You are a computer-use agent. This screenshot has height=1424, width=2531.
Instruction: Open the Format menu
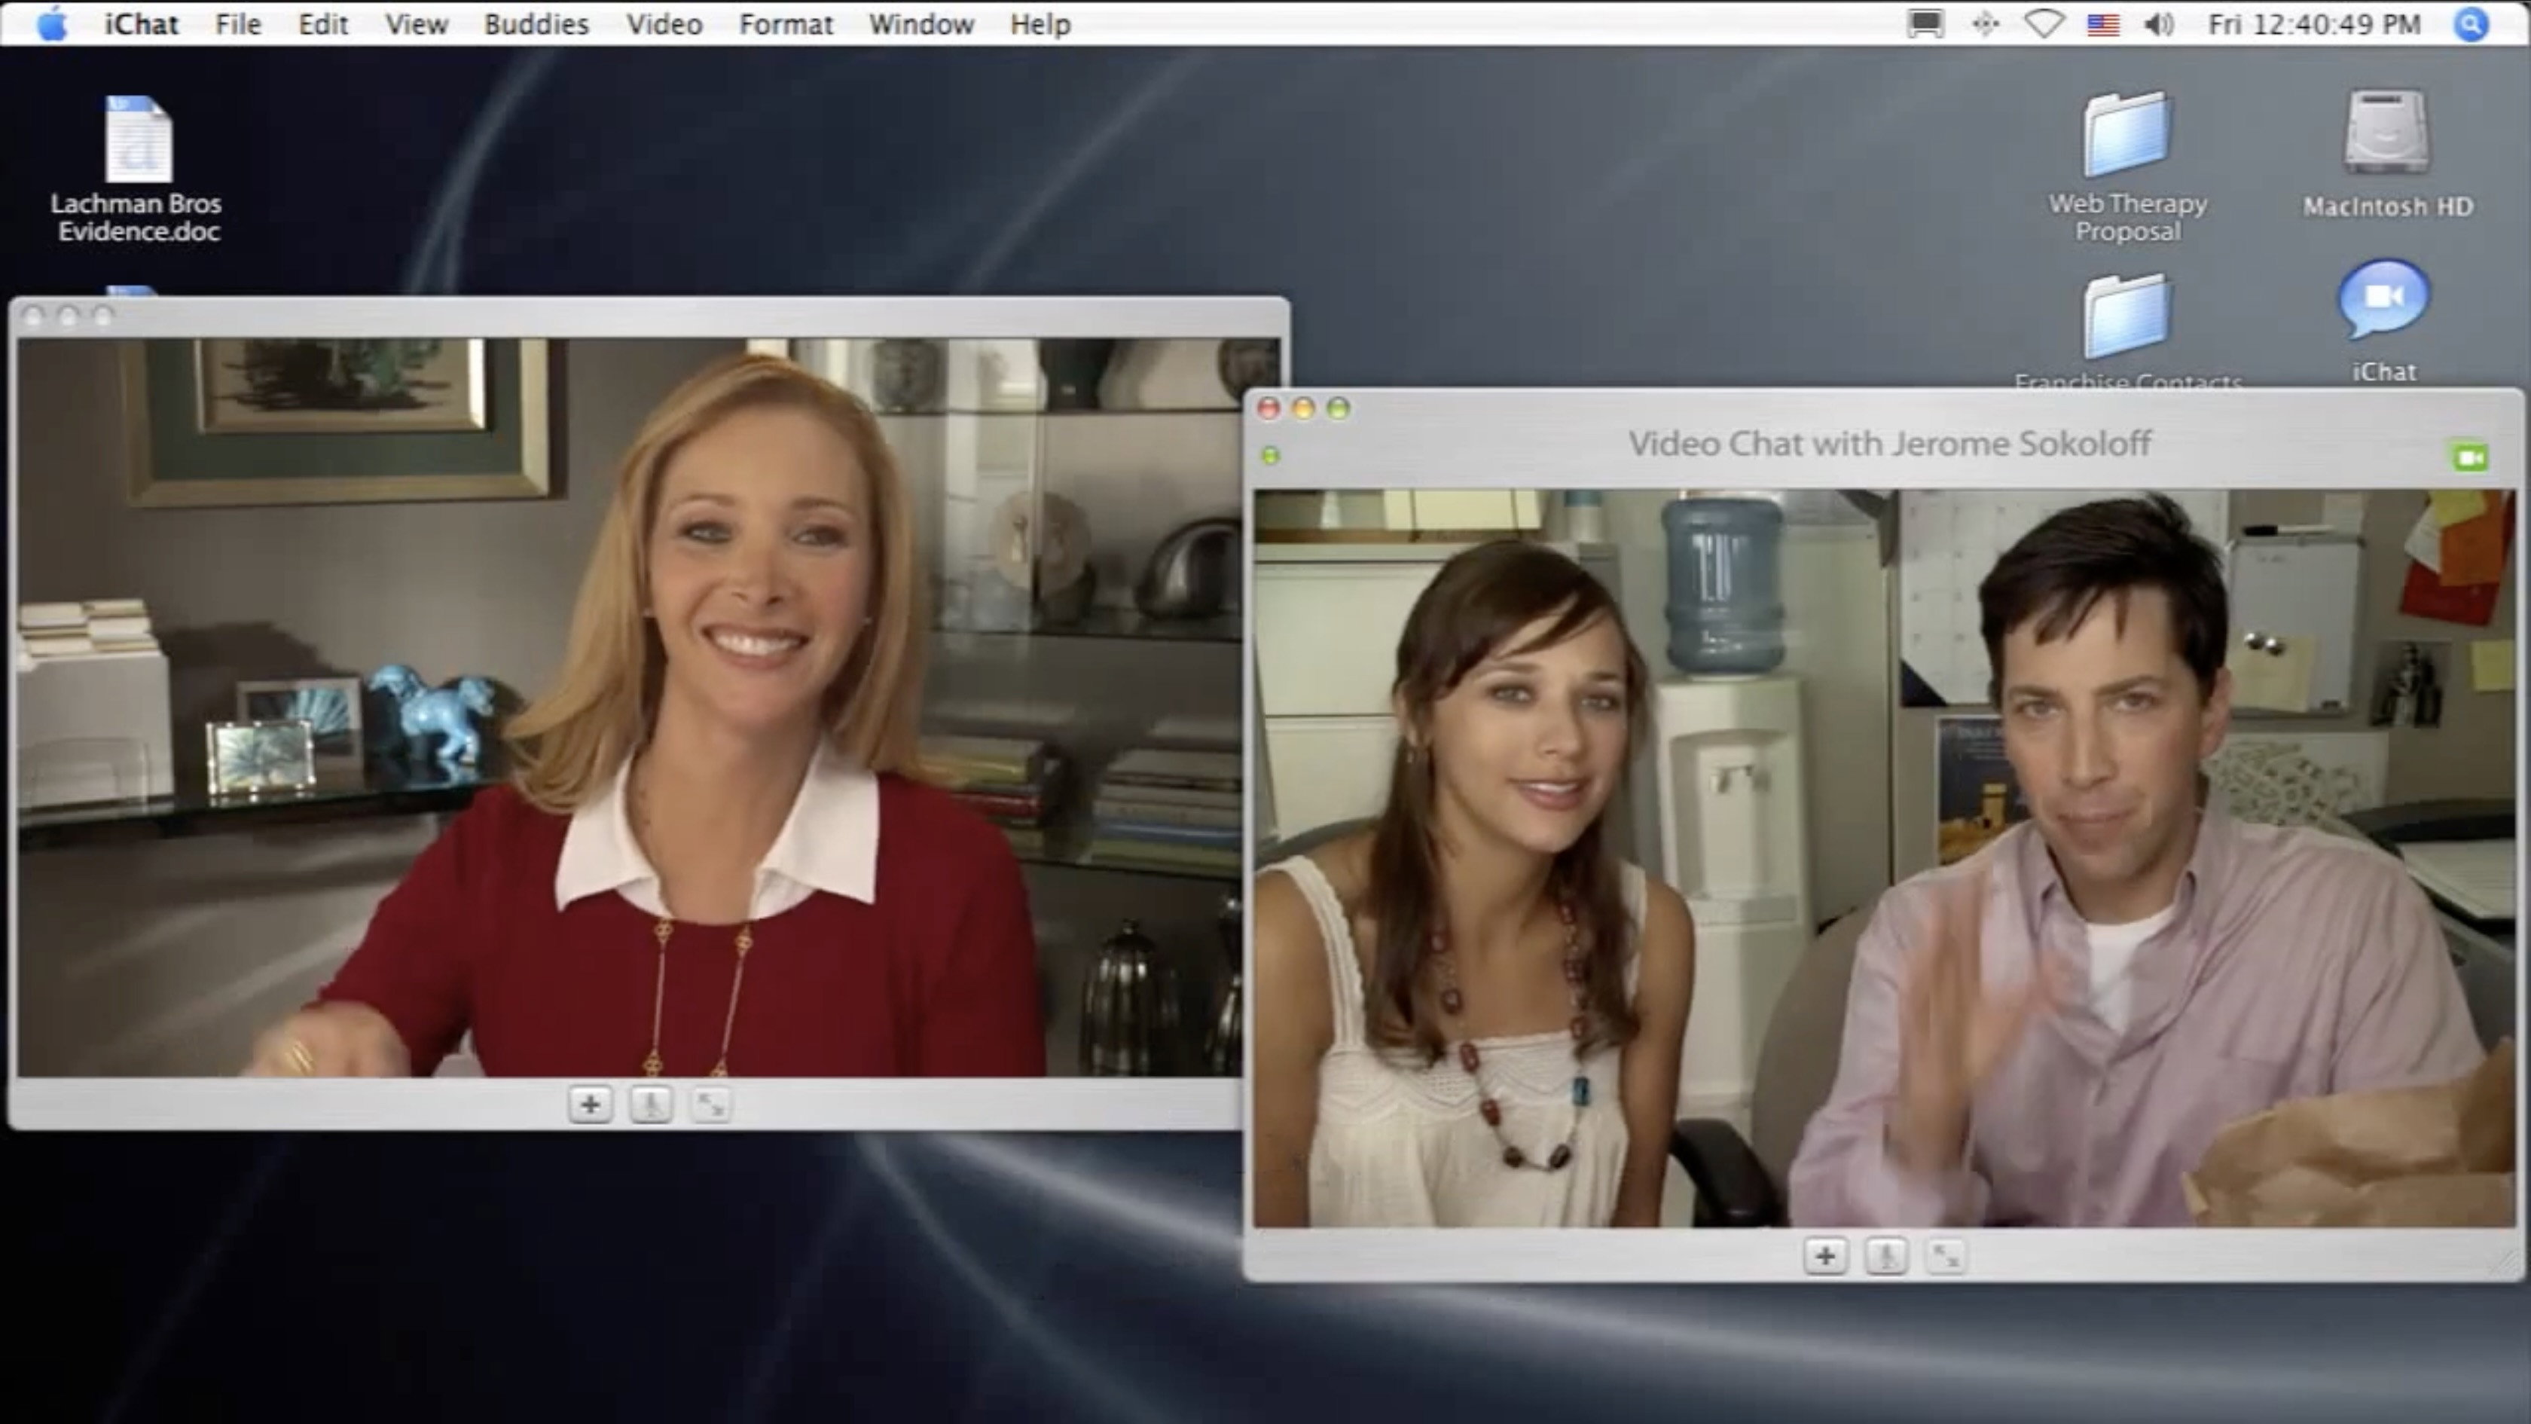click(786, 23)
